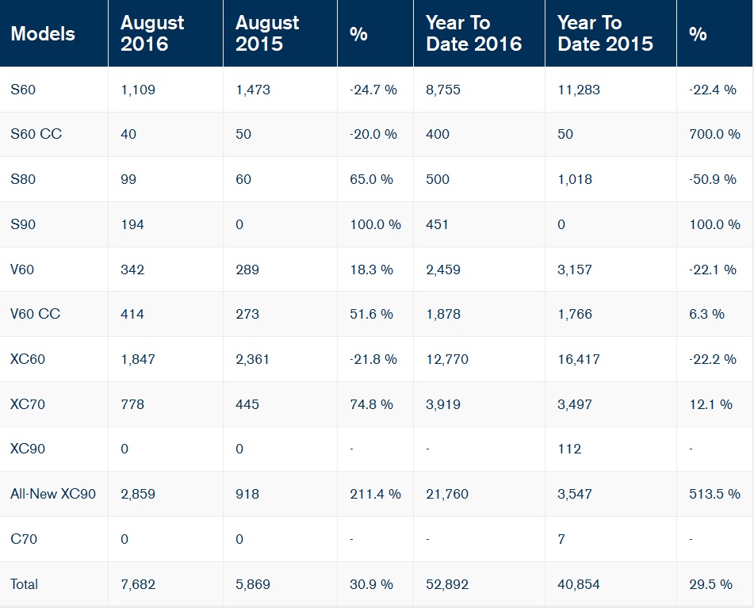The width and height of the screenshot is (754, 608).
Task: Select the XC70 row label
Action: point(28,404)
